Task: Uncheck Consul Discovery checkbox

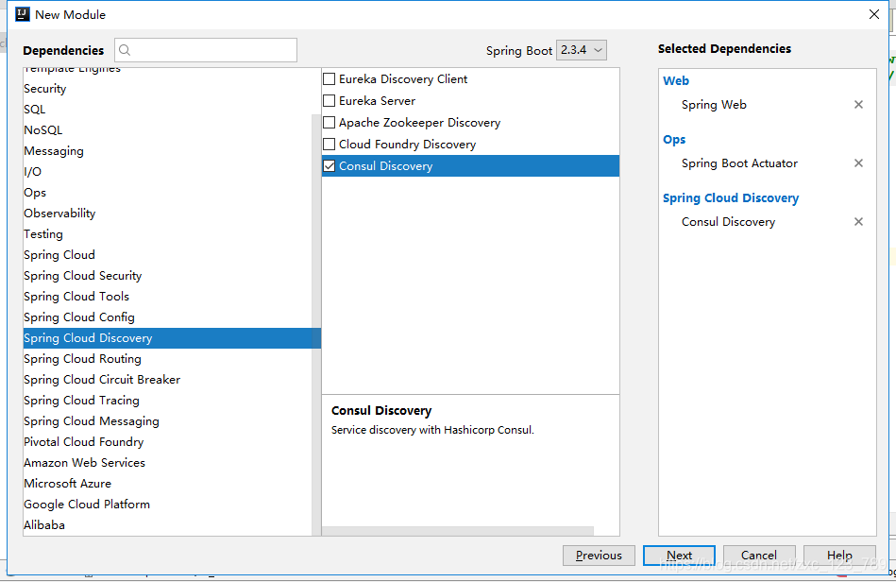Action: click(330, 165)
